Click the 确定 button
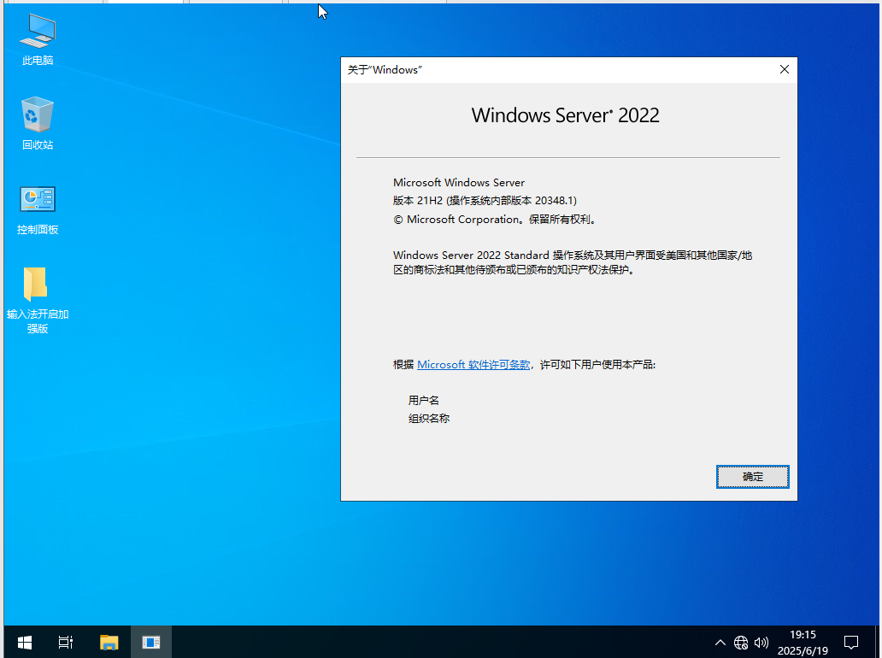The height and width of the screenshot is (658, 882). pos(753,477)
